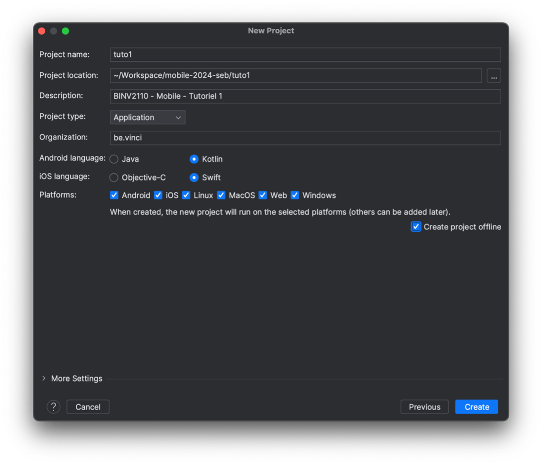Click the Create button
Viewport: 544px width, 467px height.
click(x=476, y=407)
